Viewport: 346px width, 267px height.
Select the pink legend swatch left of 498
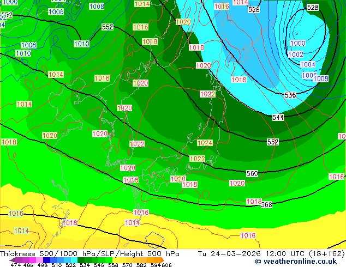pyautogui.click(x=39, y=260)
